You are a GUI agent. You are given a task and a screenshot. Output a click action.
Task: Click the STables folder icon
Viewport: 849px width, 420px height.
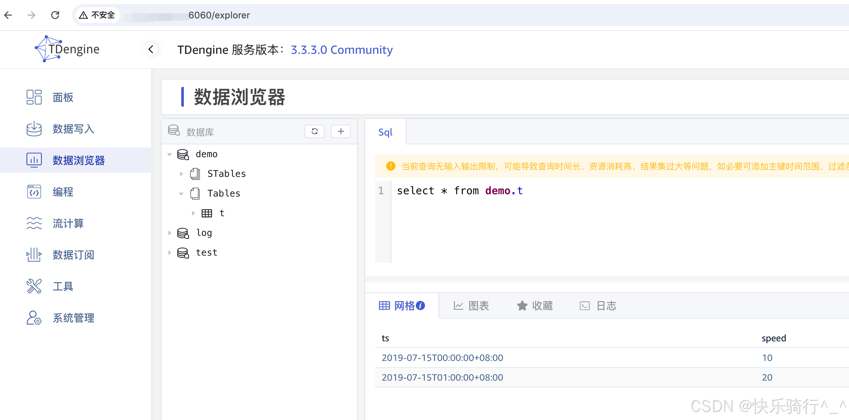point(195,174)
